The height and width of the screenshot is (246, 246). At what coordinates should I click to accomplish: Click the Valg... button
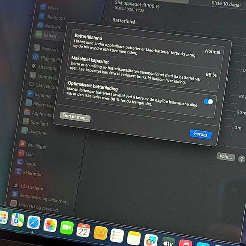coord(225,157)
